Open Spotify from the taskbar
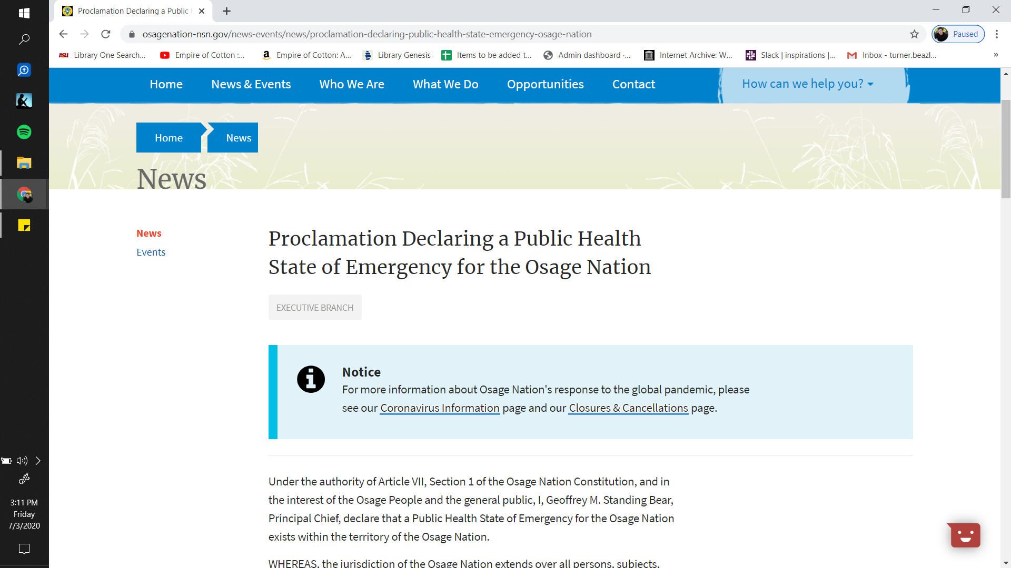Screen dimensions: 1011x568 (x=24, y=132)
